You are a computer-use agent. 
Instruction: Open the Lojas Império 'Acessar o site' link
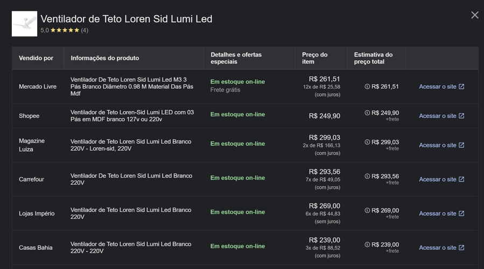click(x=441, y=214)
